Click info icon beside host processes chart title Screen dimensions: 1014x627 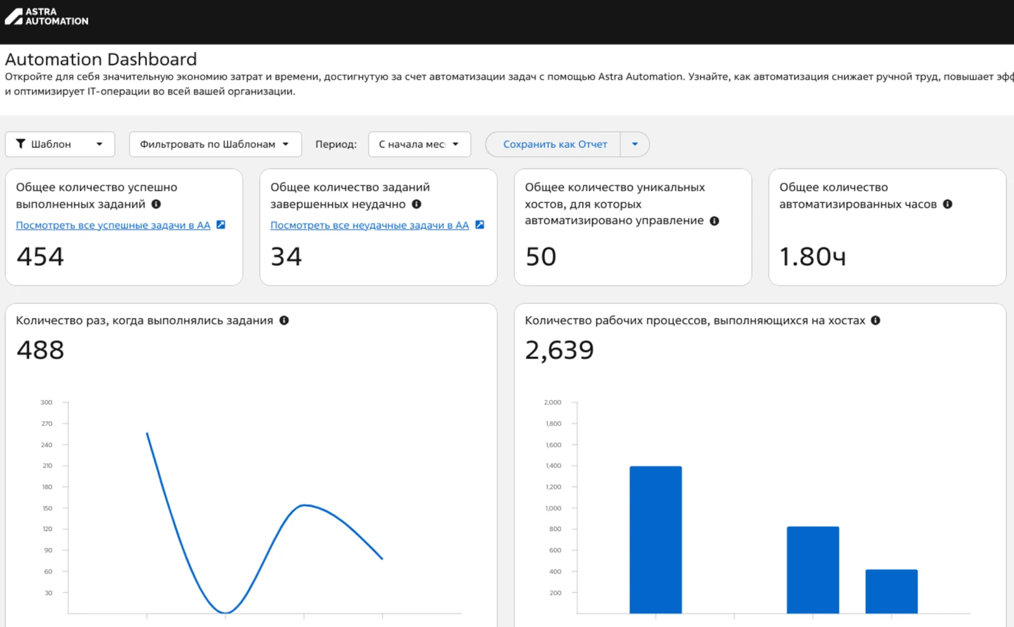[875, 320]
